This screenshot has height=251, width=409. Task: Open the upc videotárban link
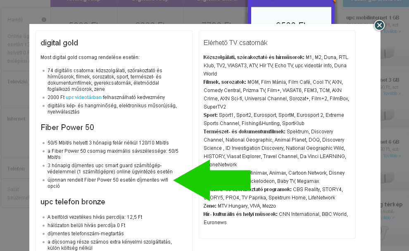pyautogui.click(x=83, y=97)
